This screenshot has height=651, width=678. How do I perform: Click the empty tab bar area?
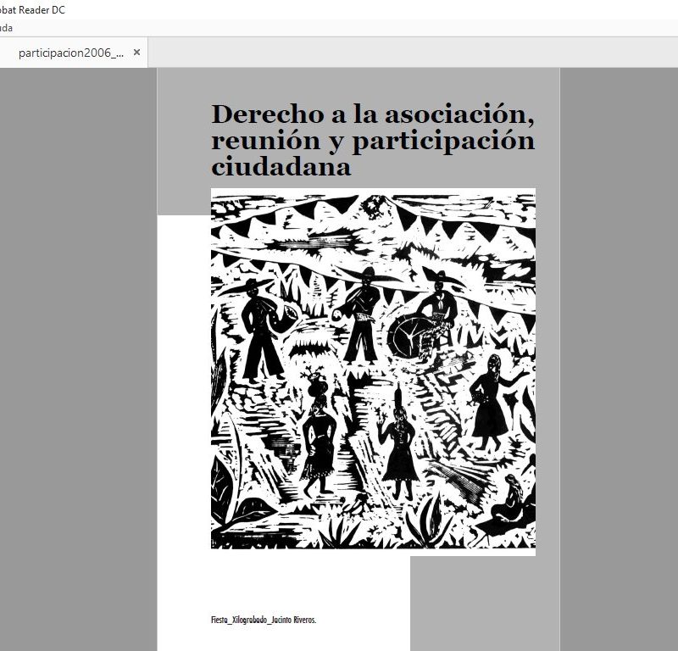[407, 53]
